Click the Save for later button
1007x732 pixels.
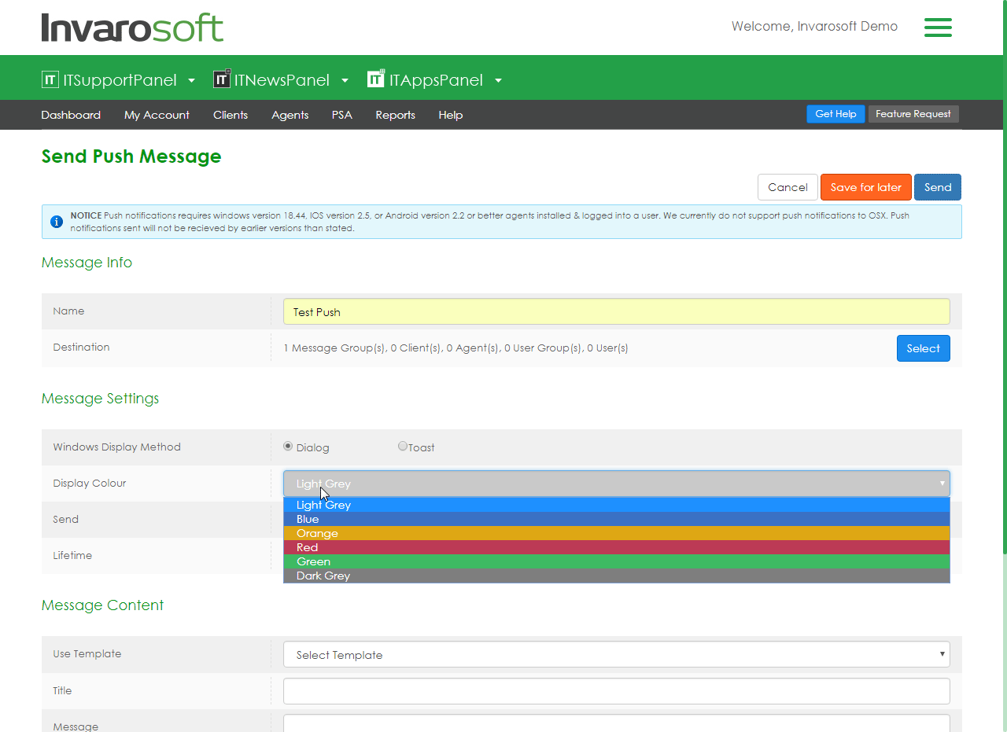[x=865, y=187]
